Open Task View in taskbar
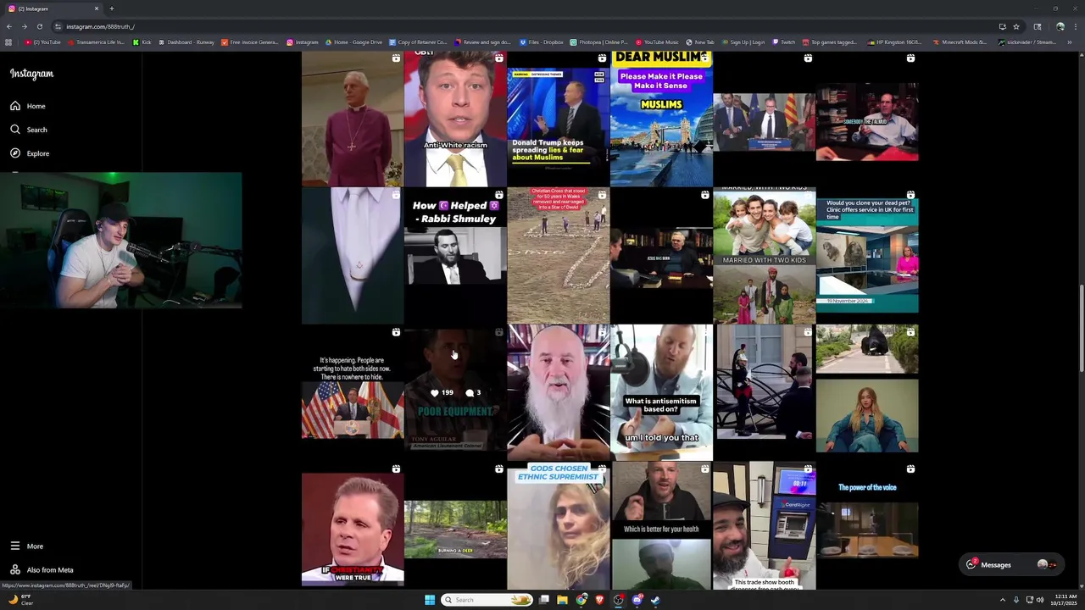The width and height of the screenshot is (1085, 610). point(544,600)
